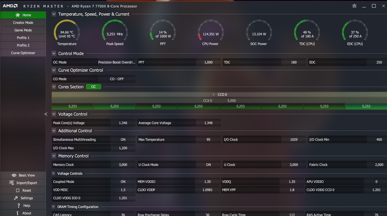Image resolution: width=387 pixels, height=216 pixels.
Task: Switch to Game Mode
Action: coord(23,30)
